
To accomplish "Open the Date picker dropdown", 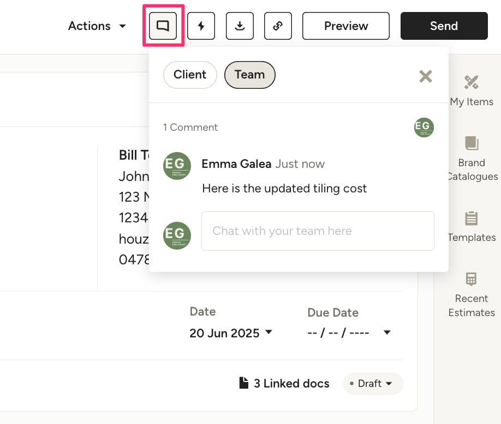I will [x=231, y=332].
